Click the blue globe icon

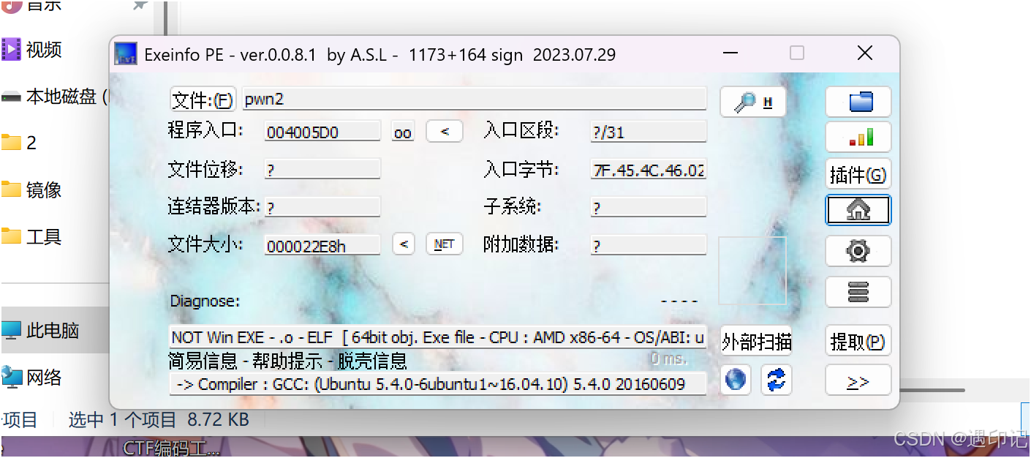pyautogui.click(x=736, y=380)
